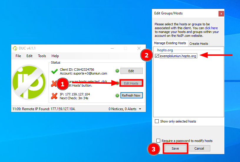Click the Refresh Now button
This screenshot has width=240, height=162.
[x=131, y=95]
